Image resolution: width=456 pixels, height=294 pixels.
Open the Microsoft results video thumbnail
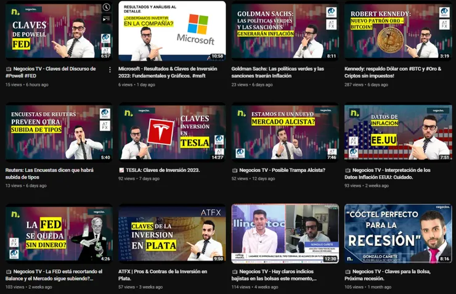coord(172,31)
